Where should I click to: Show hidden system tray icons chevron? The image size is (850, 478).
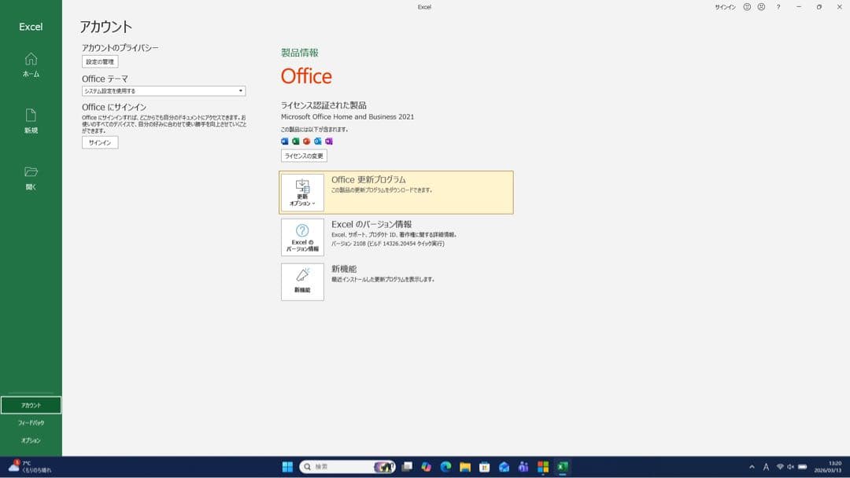(x=752, y=467)
